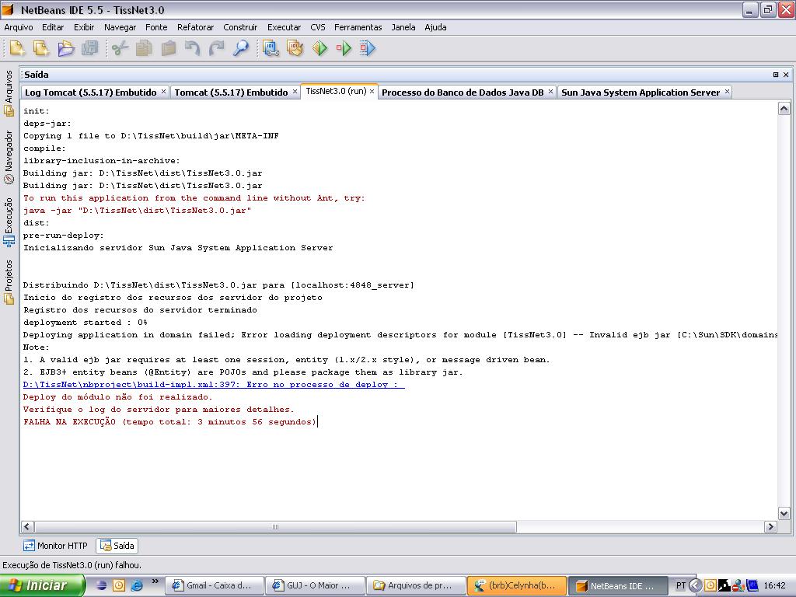Build the main project via toolbar icon

[x=270, y=48]
